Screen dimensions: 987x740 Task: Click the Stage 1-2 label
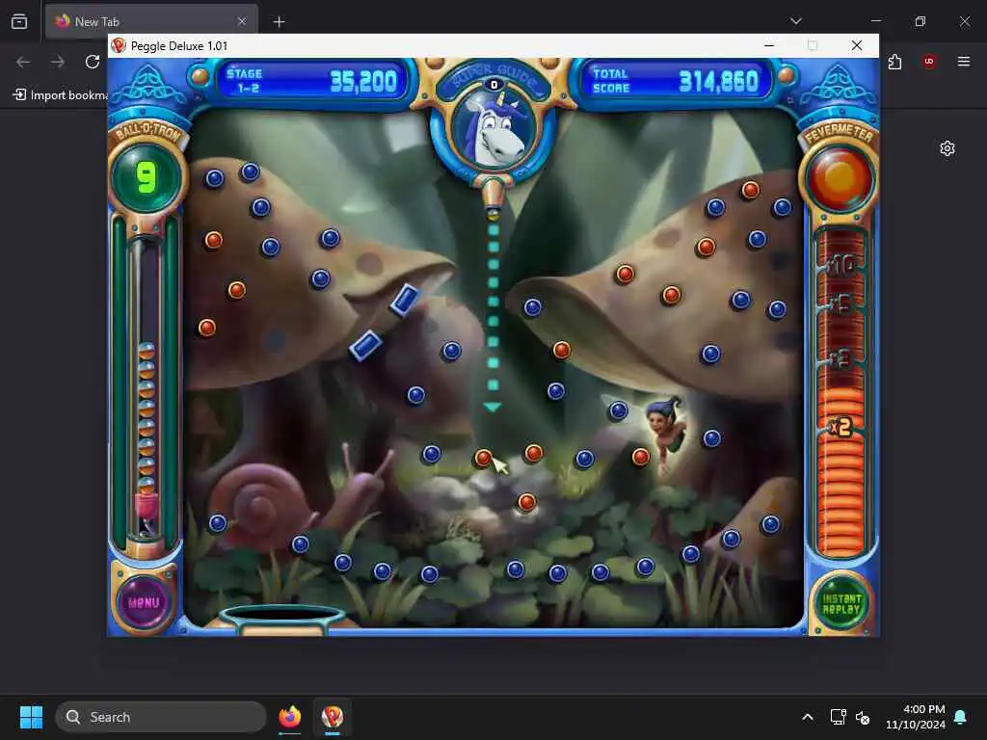(245, 81)
